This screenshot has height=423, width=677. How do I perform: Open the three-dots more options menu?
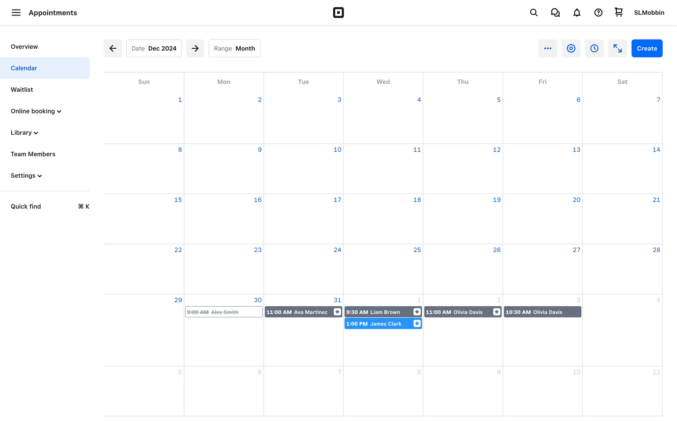coord(547,48)
